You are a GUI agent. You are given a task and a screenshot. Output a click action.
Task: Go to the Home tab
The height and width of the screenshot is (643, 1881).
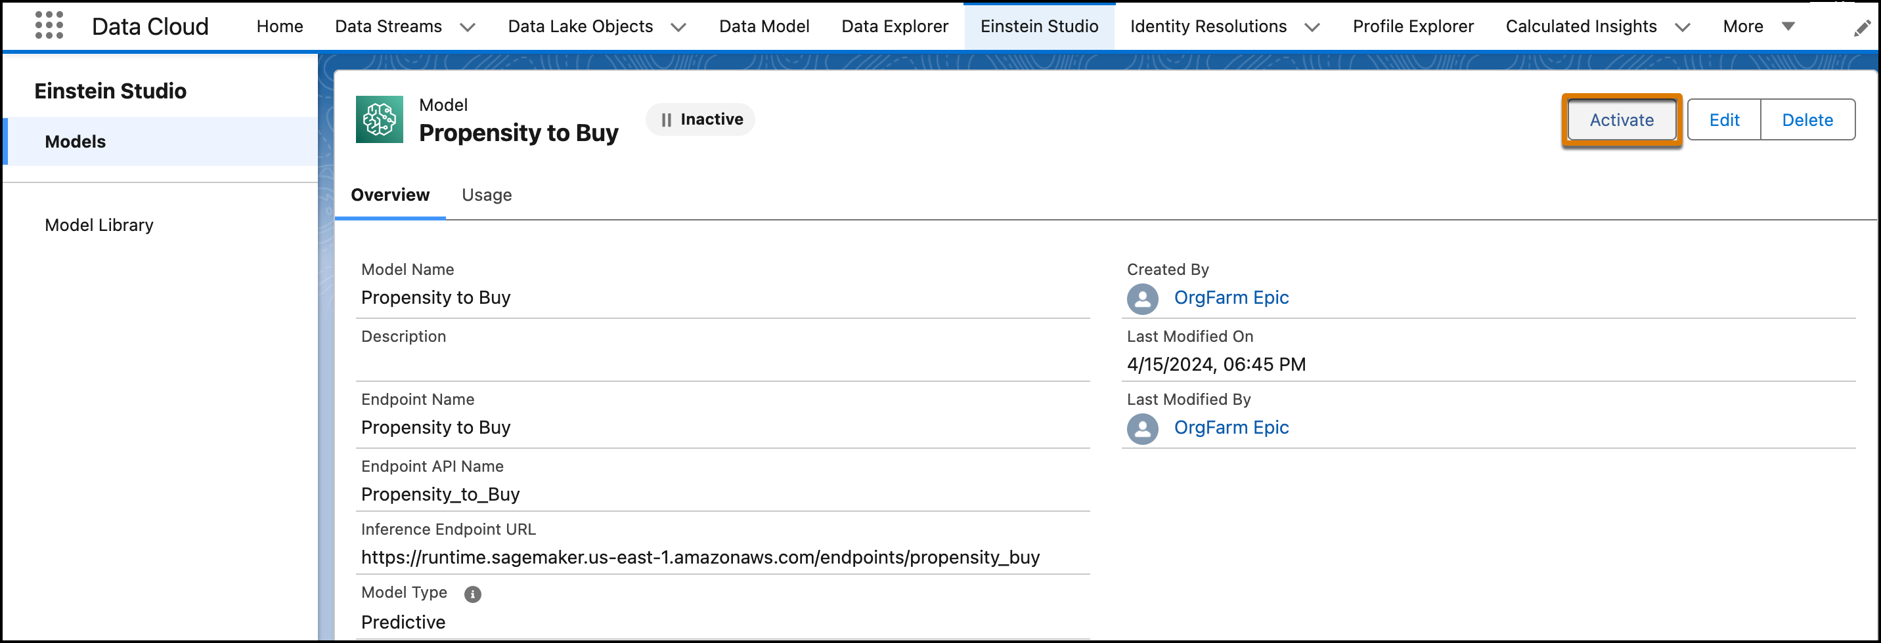click(280, 26)
